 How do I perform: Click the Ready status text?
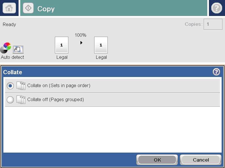(x=9, y=24)
